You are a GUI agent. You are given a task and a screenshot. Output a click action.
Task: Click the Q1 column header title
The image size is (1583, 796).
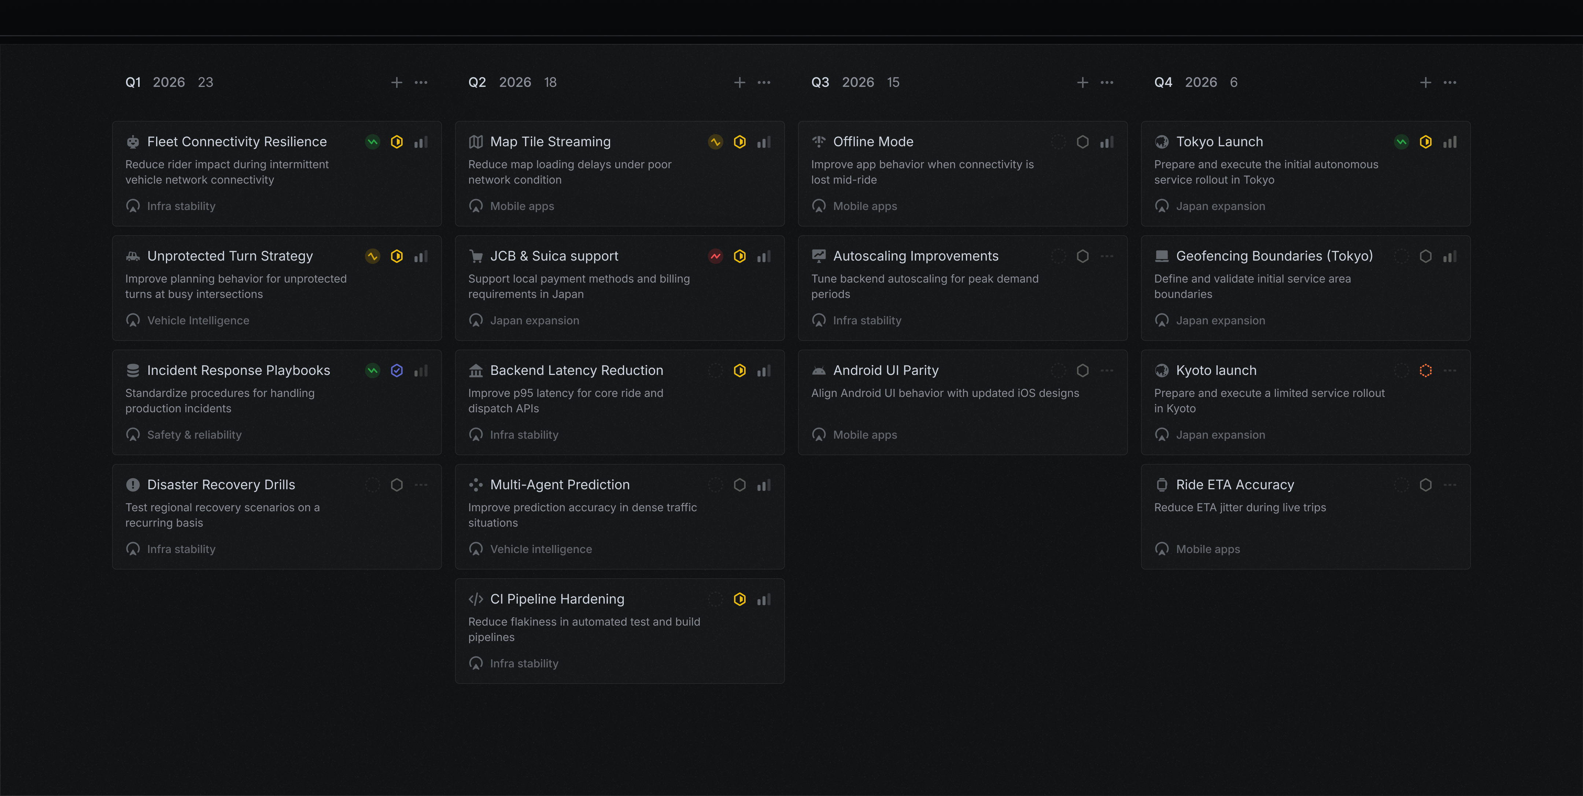pyautogui.click(x=133, y=82)
